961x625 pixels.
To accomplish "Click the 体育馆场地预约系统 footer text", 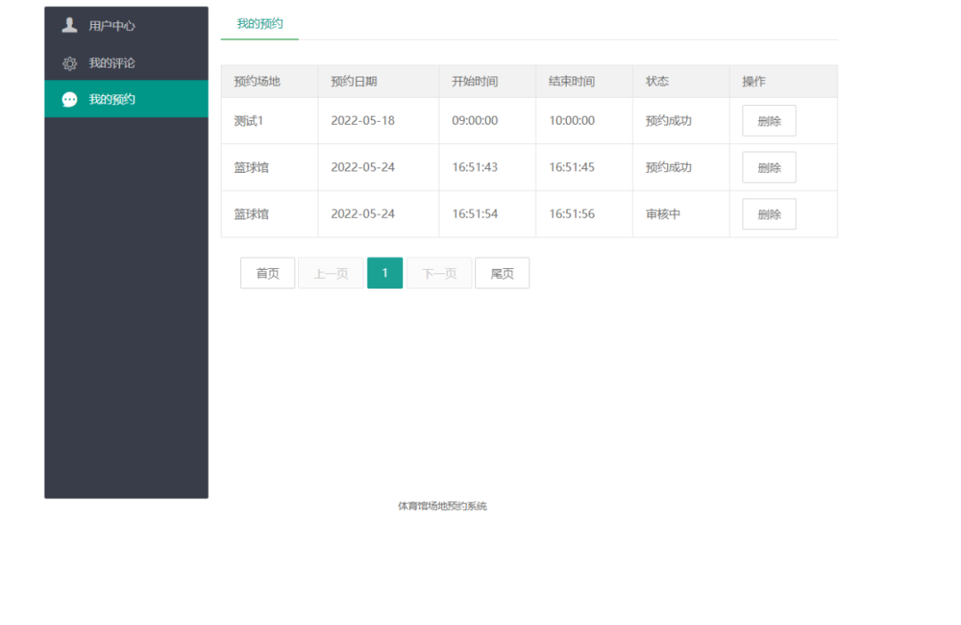I will pos(442,507).
